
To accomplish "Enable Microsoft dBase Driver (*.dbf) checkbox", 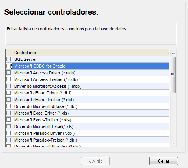I will [9, 93].
